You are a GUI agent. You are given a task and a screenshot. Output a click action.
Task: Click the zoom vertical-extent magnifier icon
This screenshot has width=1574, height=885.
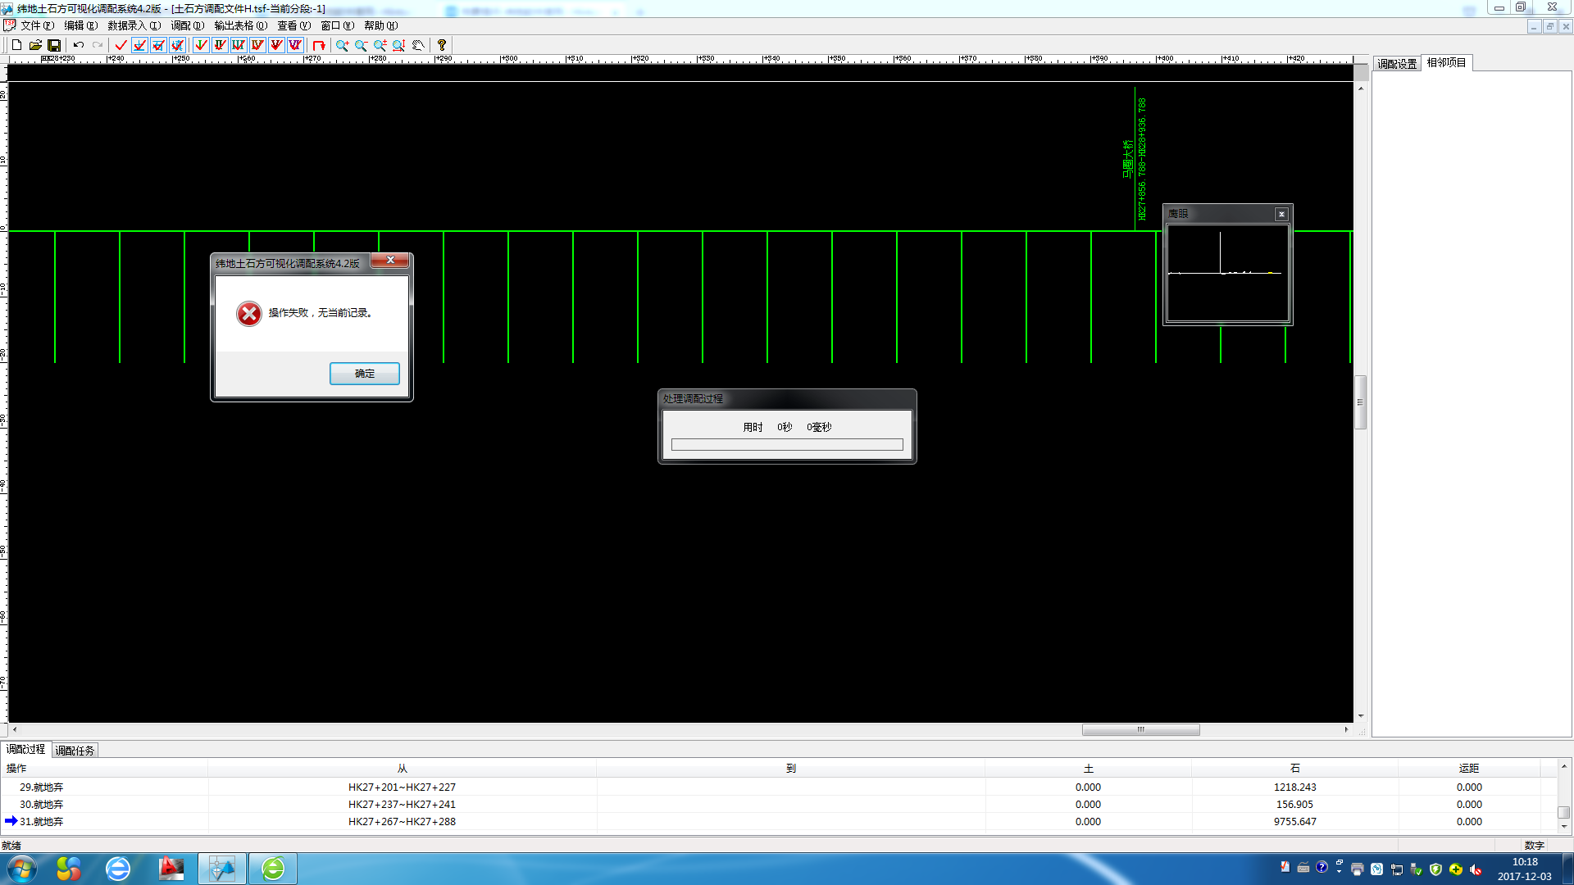click(399, 45)
